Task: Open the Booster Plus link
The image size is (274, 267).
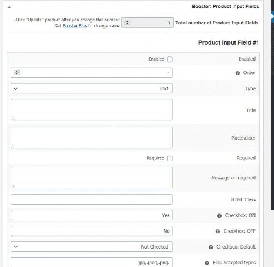Action: [x=75, y=26]
